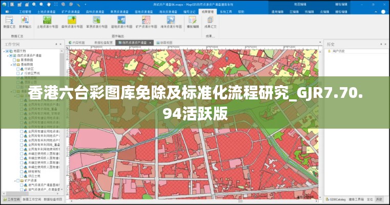
Task: Switch to the 工程管理 ribbon tab
Action: (x=25, y=12)
